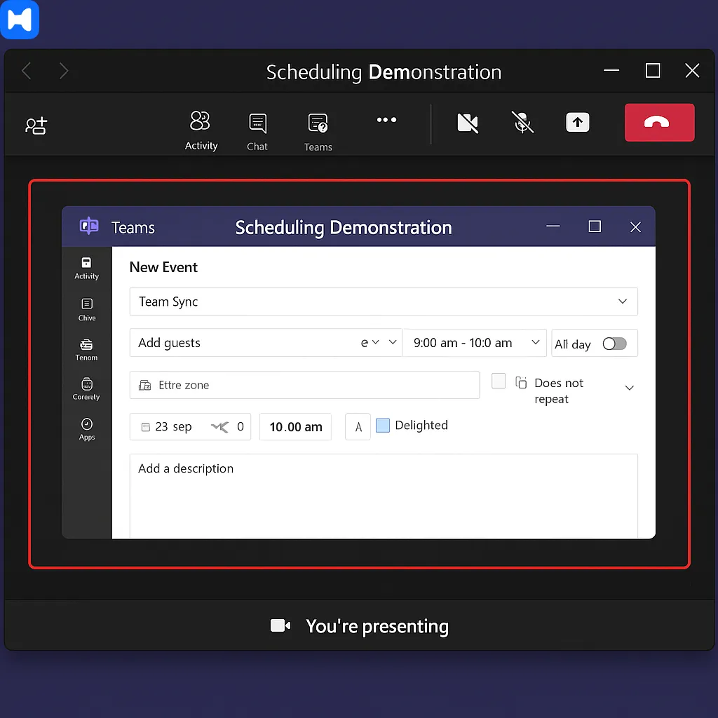Click the camera icon beside You're presenting
Viewport: 718px width, 718px height.
pos(280,625)
